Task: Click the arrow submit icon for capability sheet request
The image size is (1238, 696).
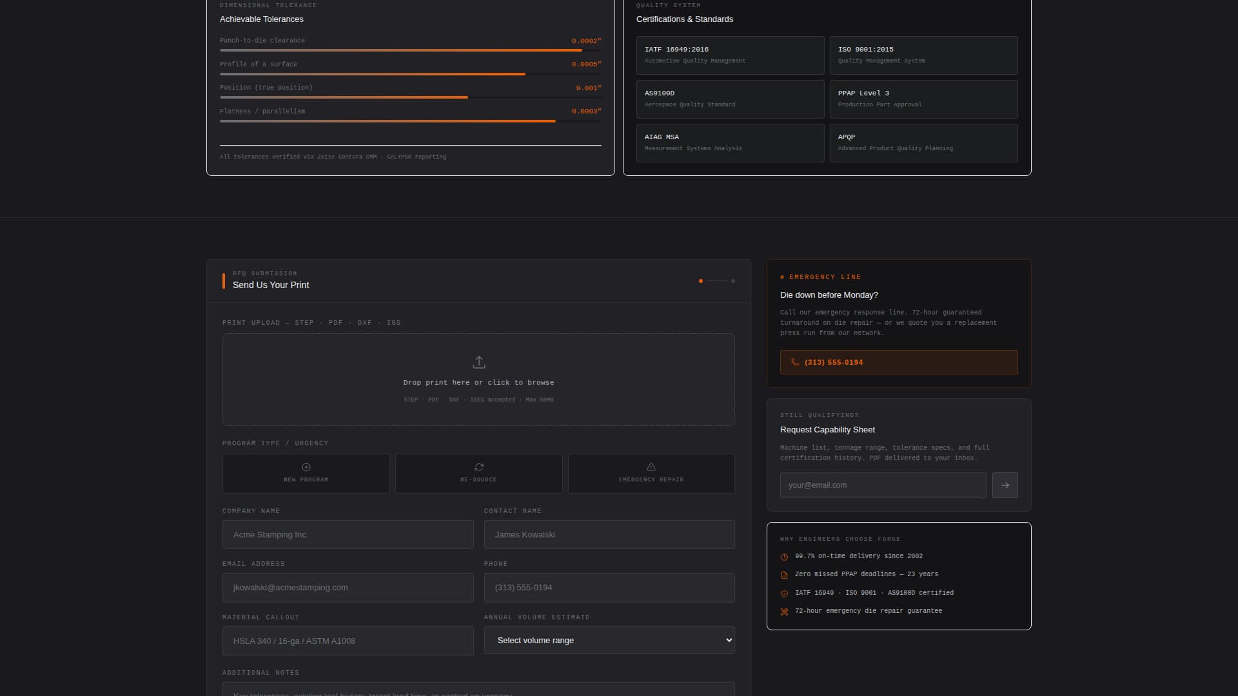Action: [1004, 485]
